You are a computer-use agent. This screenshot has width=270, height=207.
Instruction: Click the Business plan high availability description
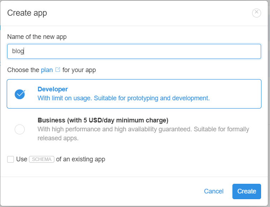(x=143, y=133)
